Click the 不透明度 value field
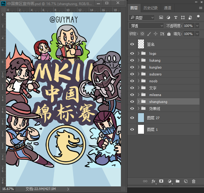 coord(189,26)
